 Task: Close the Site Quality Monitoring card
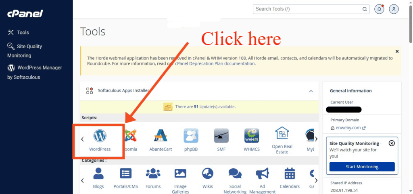(392, 143)
